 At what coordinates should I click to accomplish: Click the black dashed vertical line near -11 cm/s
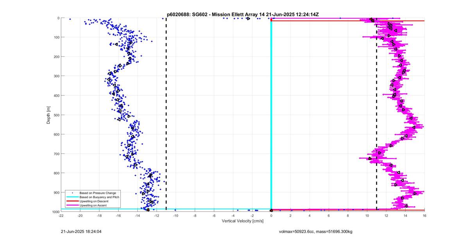click(x=166, y=114)
